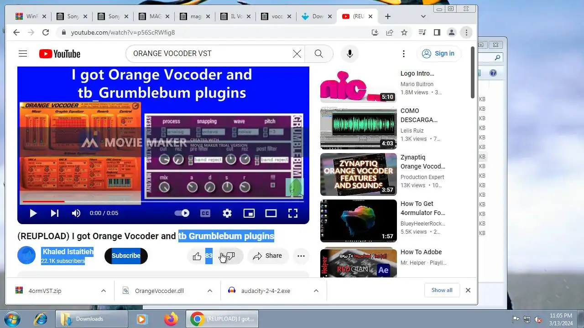Toggle closed captions CC button
Screen dimensions: 584x328
(205, 213)
